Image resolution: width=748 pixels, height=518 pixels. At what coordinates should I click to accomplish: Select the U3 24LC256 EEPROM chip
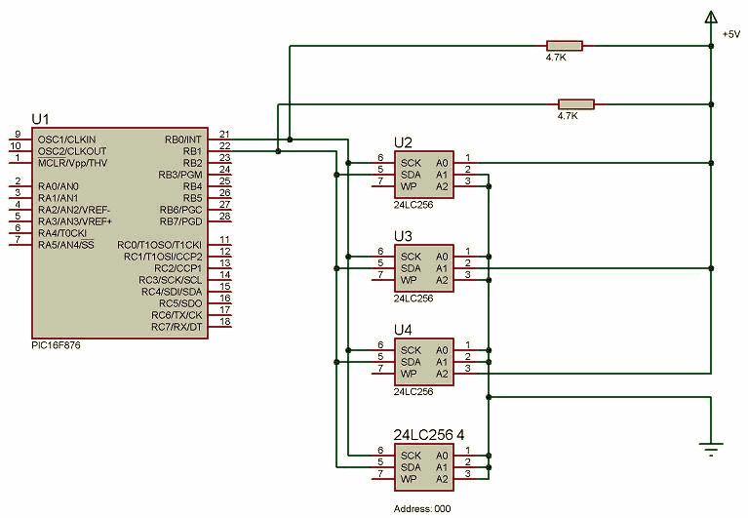point(423,268)
